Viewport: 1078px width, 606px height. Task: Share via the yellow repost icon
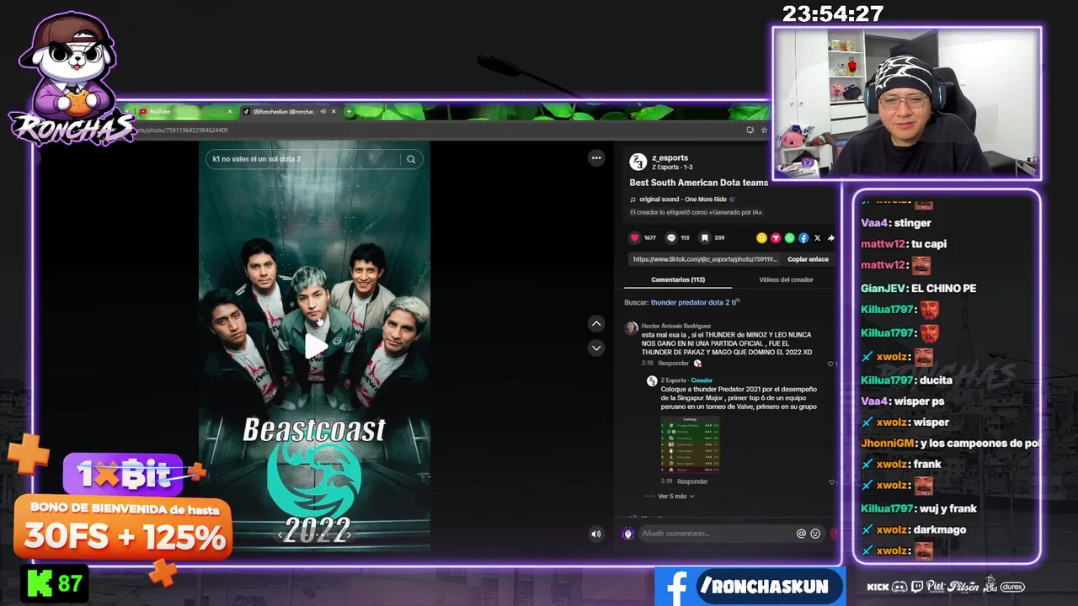tap(761, 238)
